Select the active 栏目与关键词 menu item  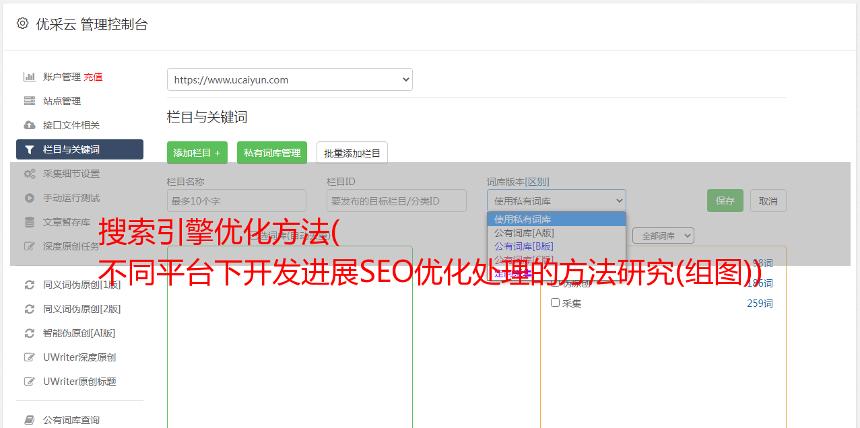[x=79, y=149]
